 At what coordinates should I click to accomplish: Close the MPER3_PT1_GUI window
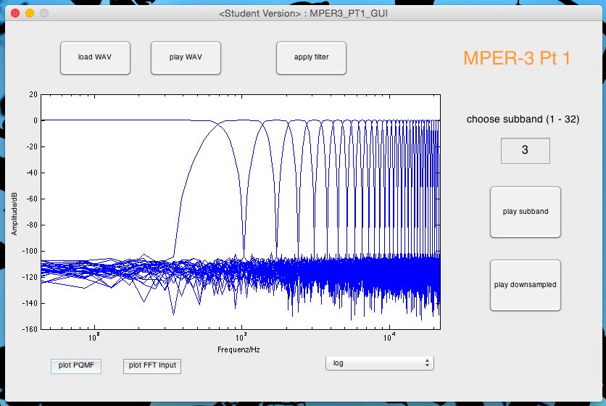coord(15,13)
